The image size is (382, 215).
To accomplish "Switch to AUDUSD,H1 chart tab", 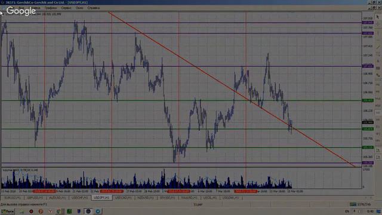I will pos(57,198).
